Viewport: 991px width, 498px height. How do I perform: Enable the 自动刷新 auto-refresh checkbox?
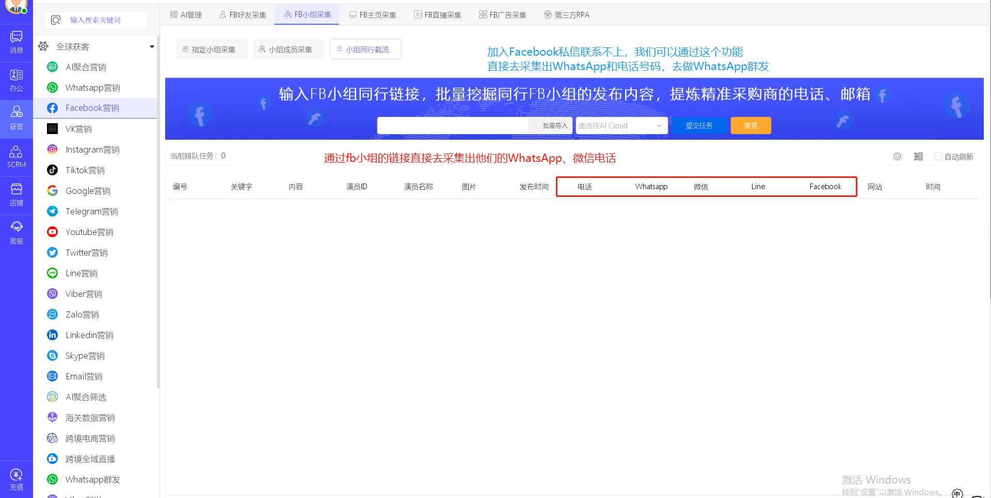[938, 156]
